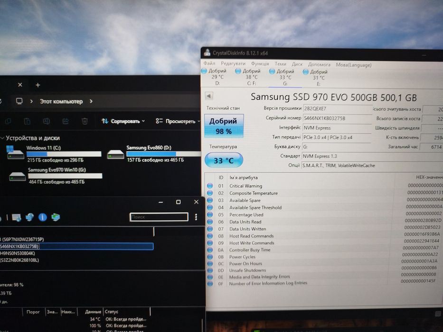Click chevron after Этот компьютер in address bar
This screenshot has width=443, height=332.
pos(91,101)
